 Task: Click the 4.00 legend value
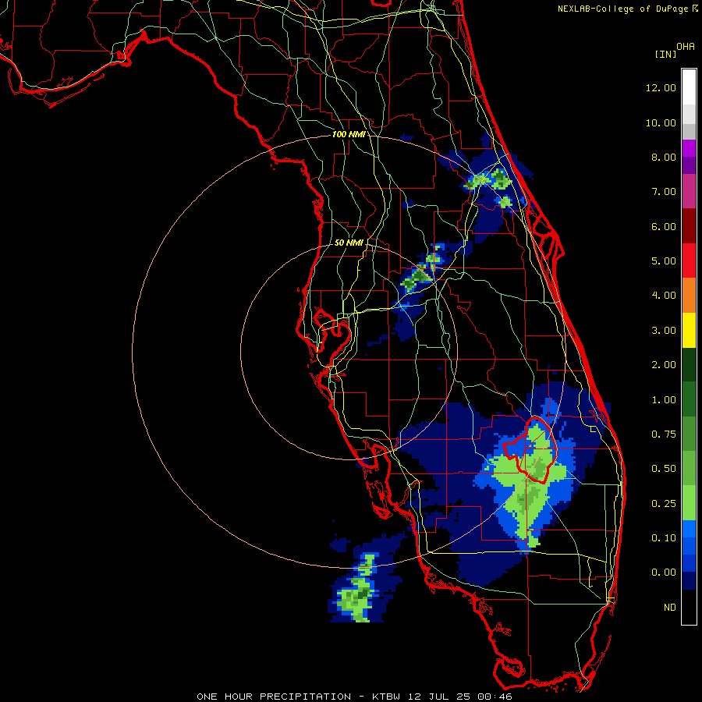tap(664, 296)
